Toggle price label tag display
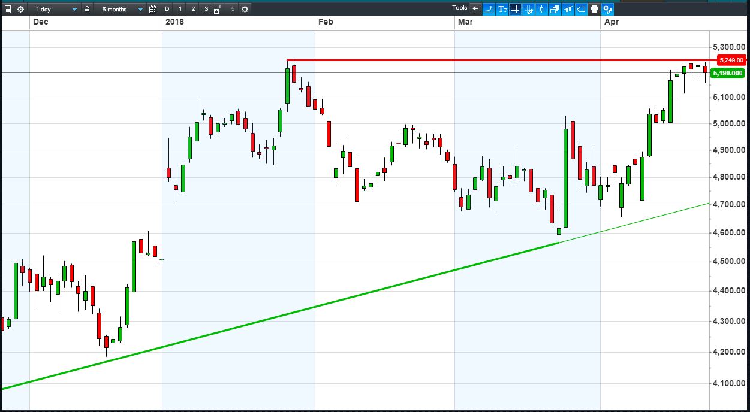The image size is (750, 412). point(581,9)
